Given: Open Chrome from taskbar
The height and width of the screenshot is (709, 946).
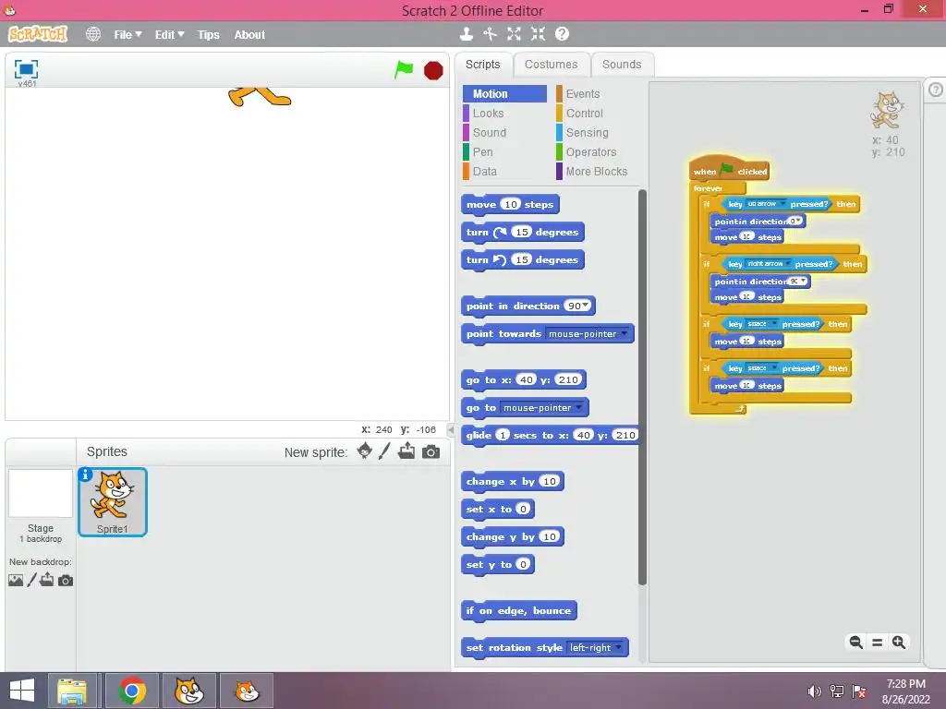Looking at the screenshot, I should (132, 691).
